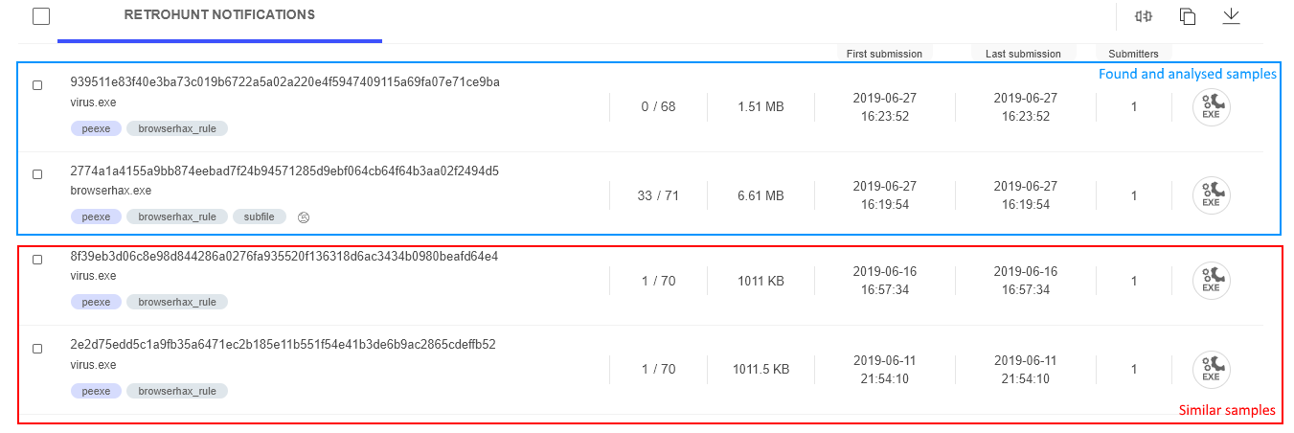Click browserhax_rule tag on last sample

click(177, 391)
